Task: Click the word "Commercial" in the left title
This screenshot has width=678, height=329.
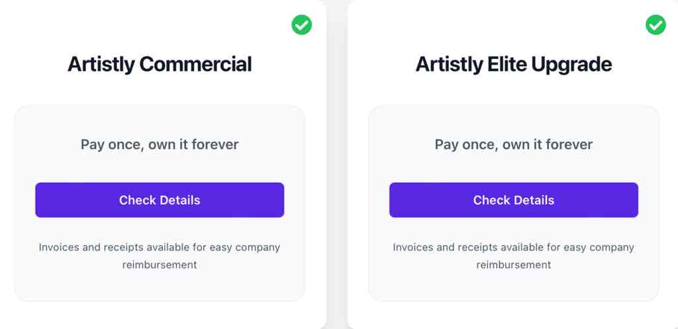Action: 195,64
